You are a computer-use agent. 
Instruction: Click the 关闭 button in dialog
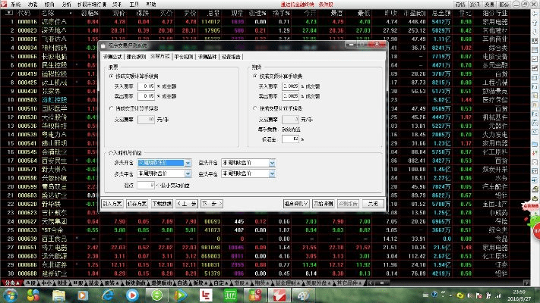coord(373,204)
